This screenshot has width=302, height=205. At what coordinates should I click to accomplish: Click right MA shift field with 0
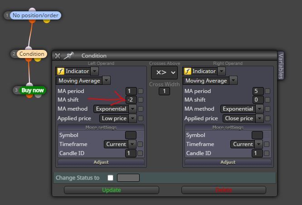(x=258, y=100)
